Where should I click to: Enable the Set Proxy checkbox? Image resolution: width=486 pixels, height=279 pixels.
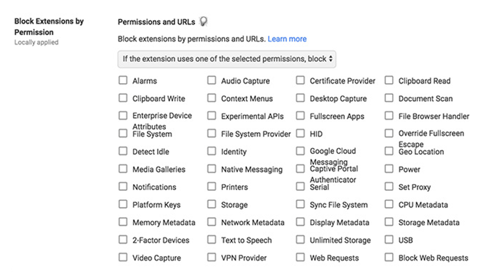389,186
